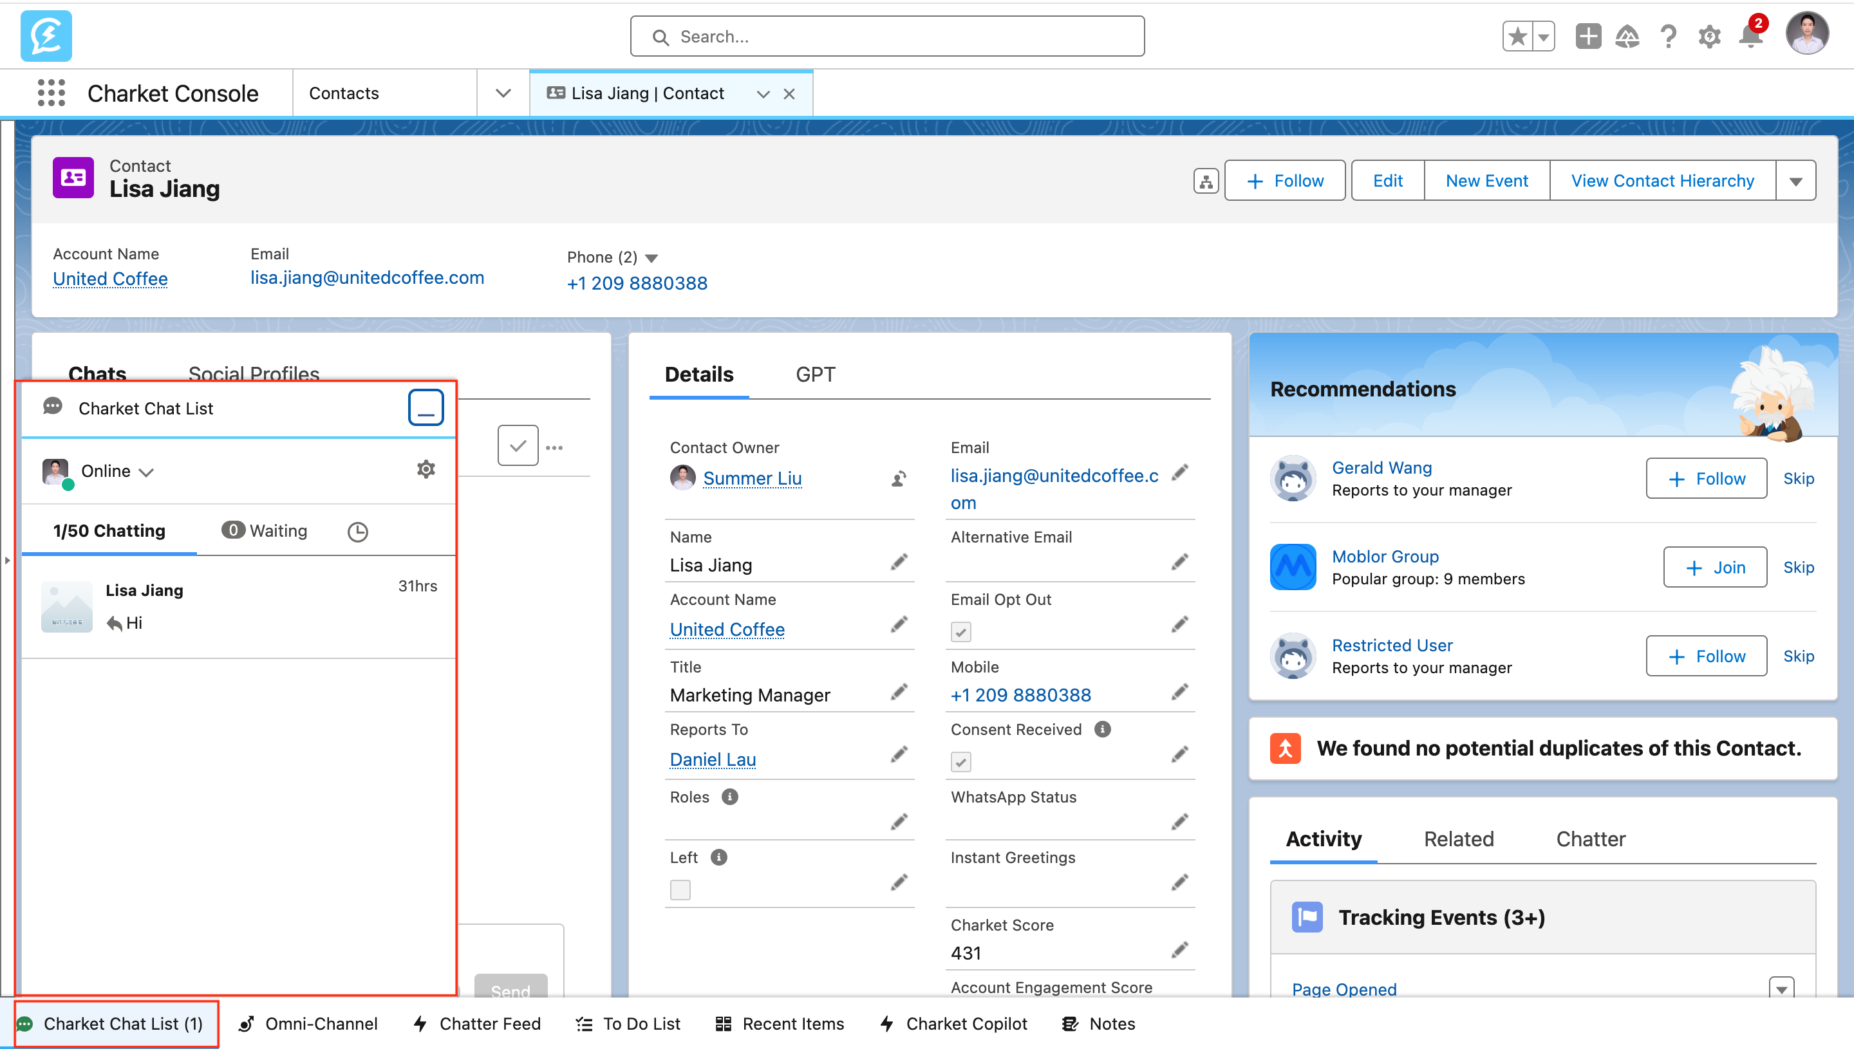This screenshot has width=1854, height=1049.
Task: Select the 0 Waiting tab
Action: point(265,531)
